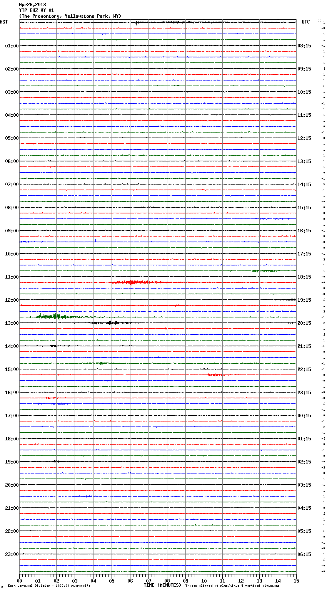Click minute 03 on the bottom axis
This screenshot has width=327, height=591.
click(x=75, y=581)
